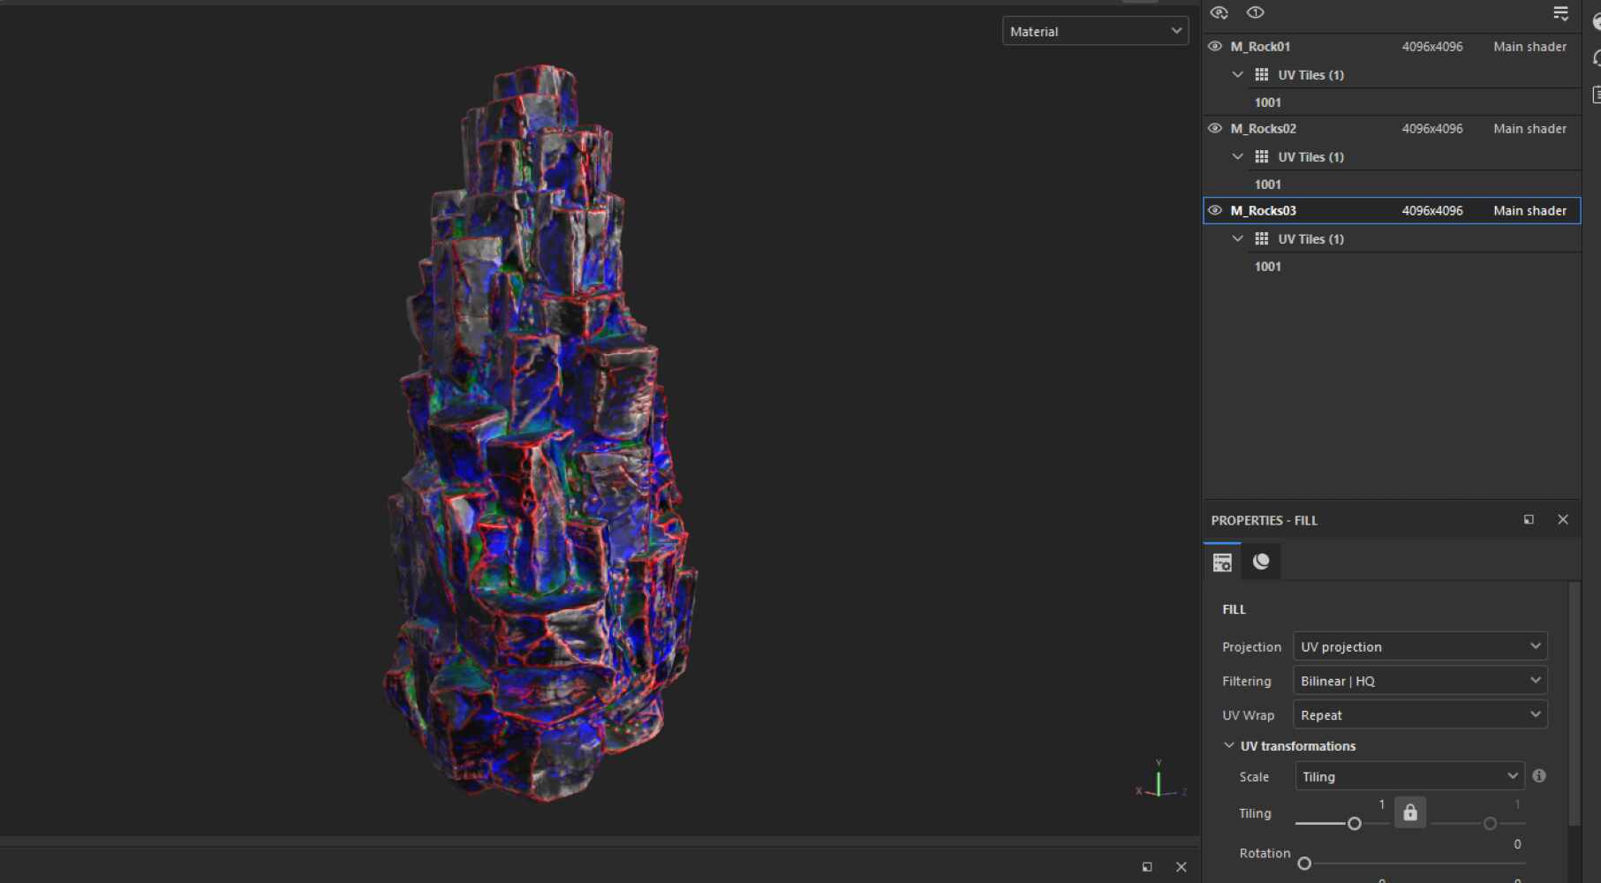The height and width of the screenshot is (883, 1601).
Task: Click the solo-view eye icon in the header
Action: [x=1255, y=12]
